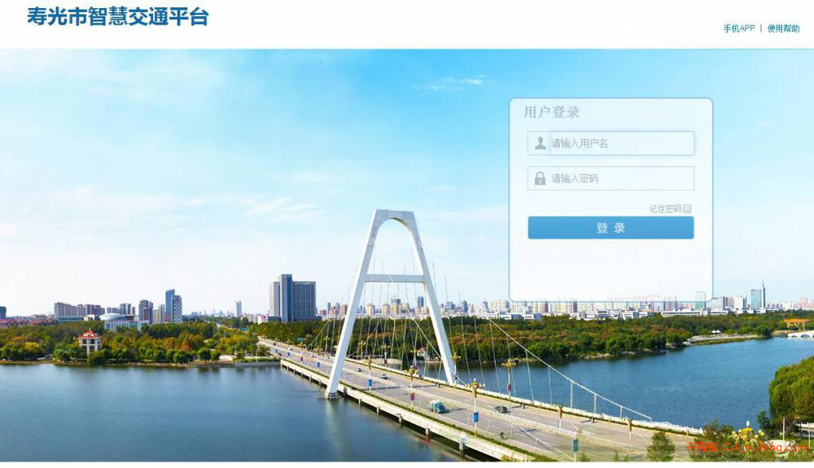
Task: Click the tall dark skyscraper in the skyline
Action: (293, 298)
